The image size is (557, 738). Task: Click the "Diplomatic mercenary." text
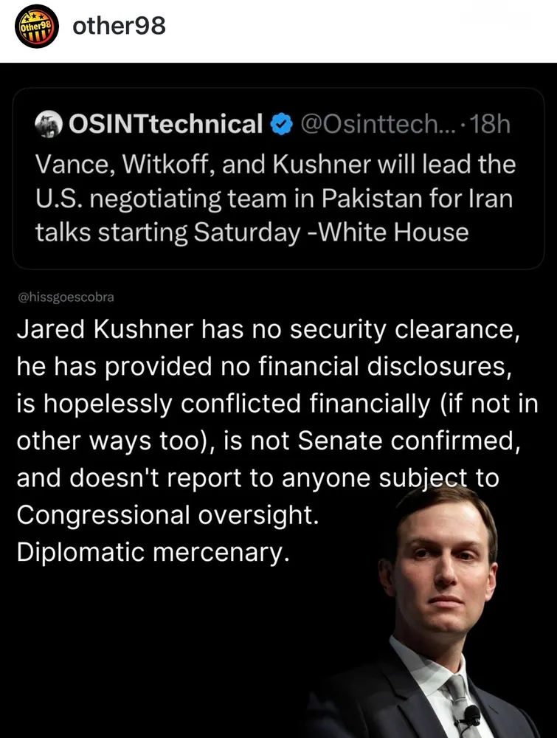click(151, 552)
